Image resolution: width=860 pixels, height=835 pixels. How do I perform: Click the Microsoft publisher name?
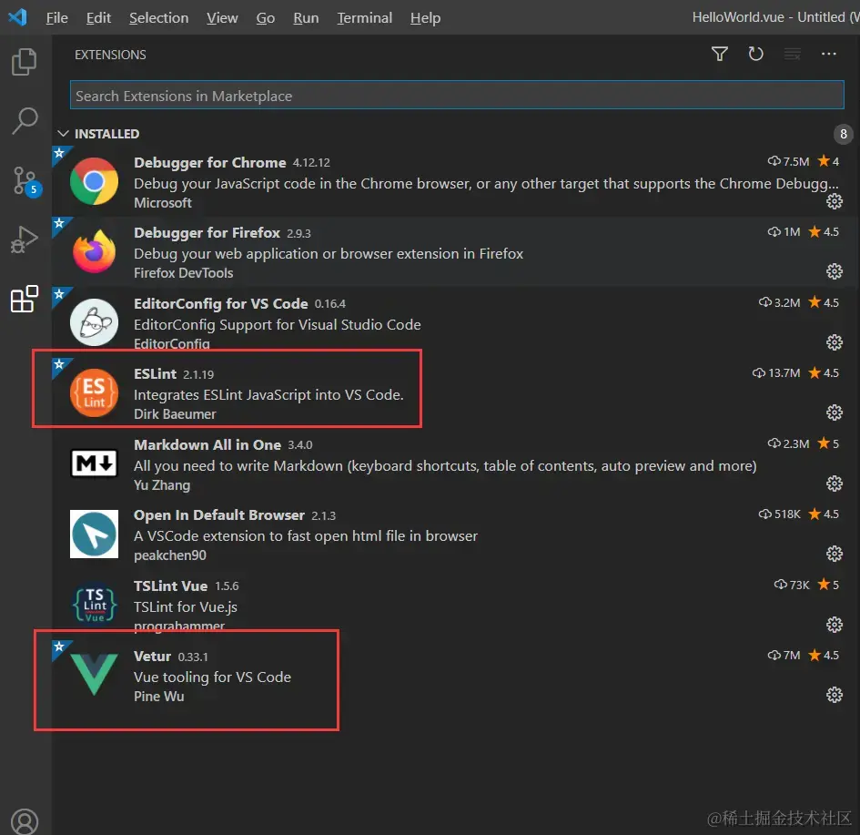click(x=163, y=203)
